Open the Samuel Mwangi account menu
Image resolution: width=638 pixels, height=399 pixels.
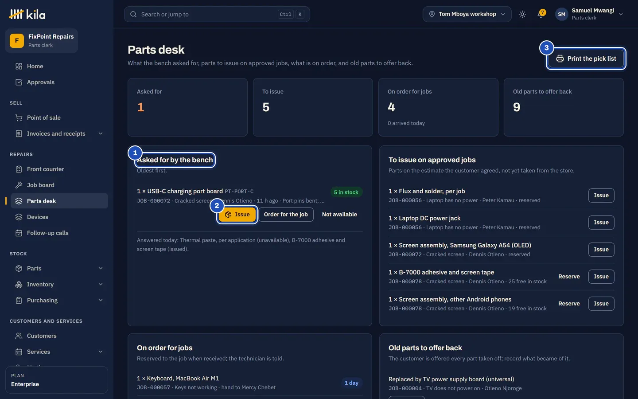point(590,14)
